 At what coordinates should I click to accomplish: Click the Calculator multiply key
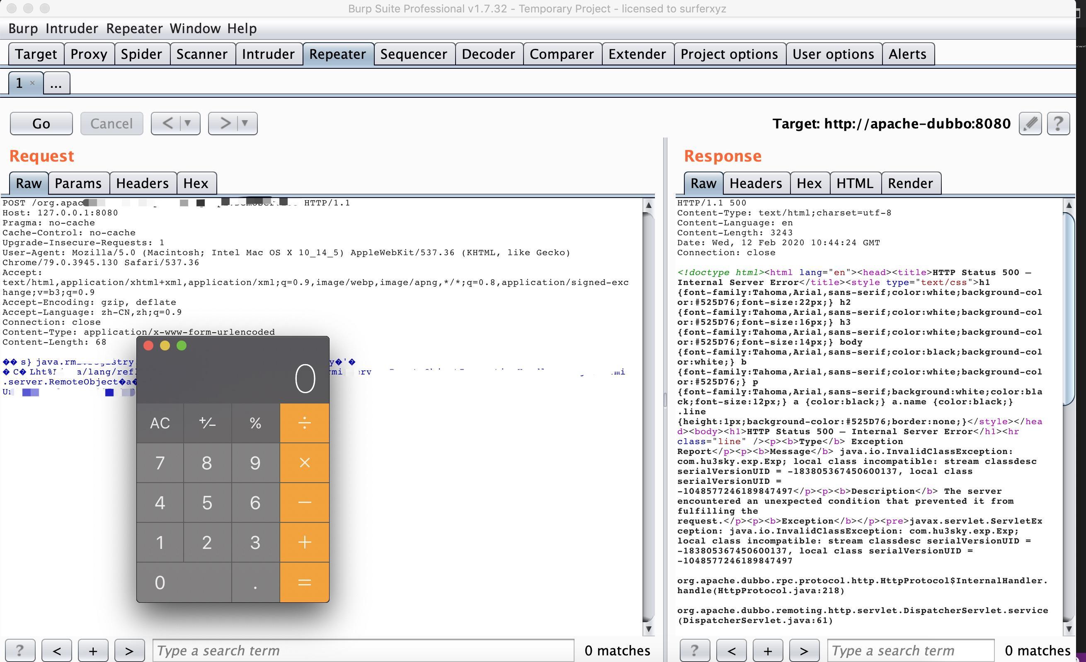coord(305,462)
